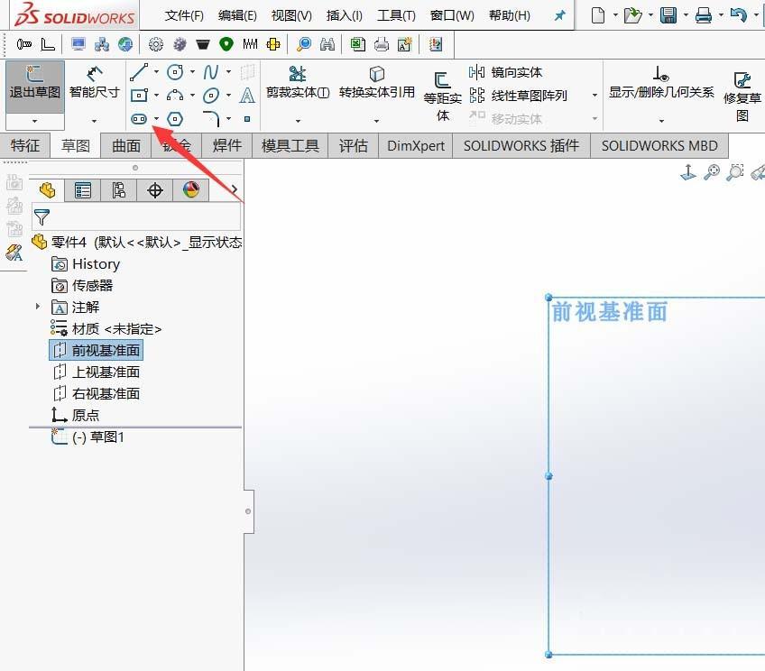Unpin the menu bar pin icon
The width and height of the screenshot is (765, 671).
(x=558, y=14)
